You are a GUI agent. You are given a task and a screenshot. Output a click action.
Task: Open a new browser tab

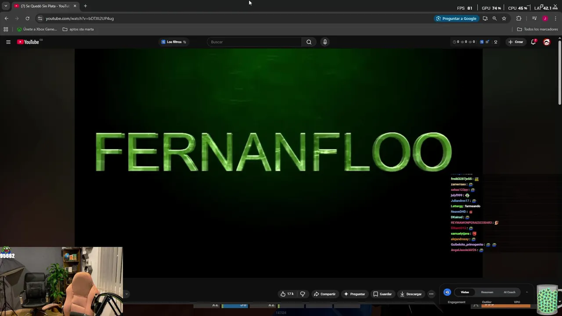(x=85, y=6)
